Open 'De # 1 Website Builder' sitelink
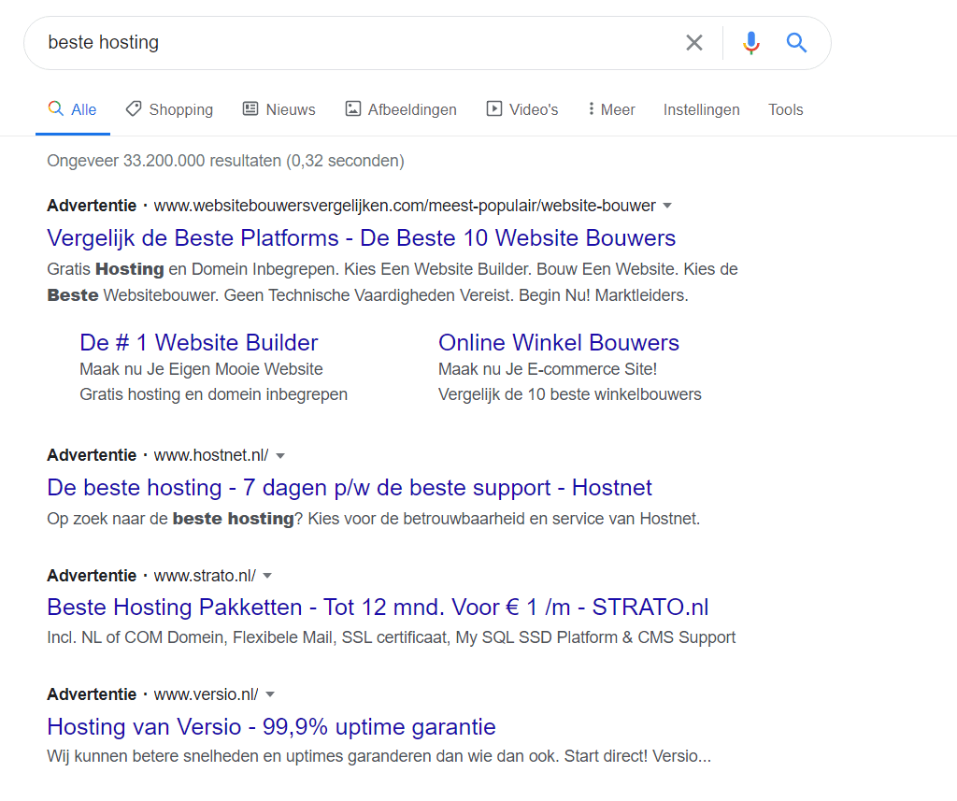 [x=199, y=342]
